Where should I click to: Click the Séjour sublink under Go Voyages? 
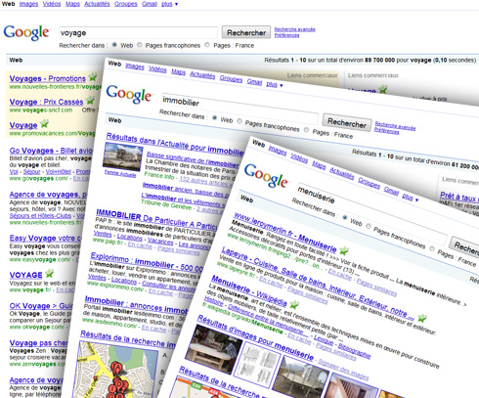click(x=31, y=171)
